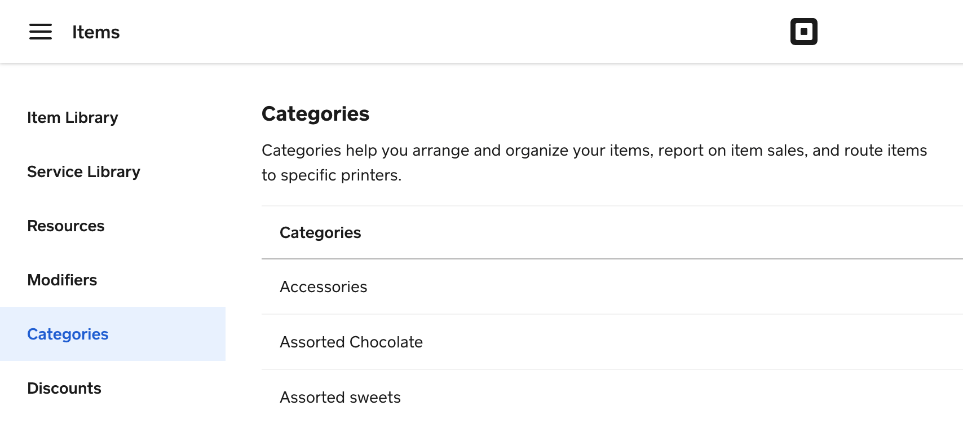Click "and route items" description text
963x423 pixels.
(x=869, y=151)
